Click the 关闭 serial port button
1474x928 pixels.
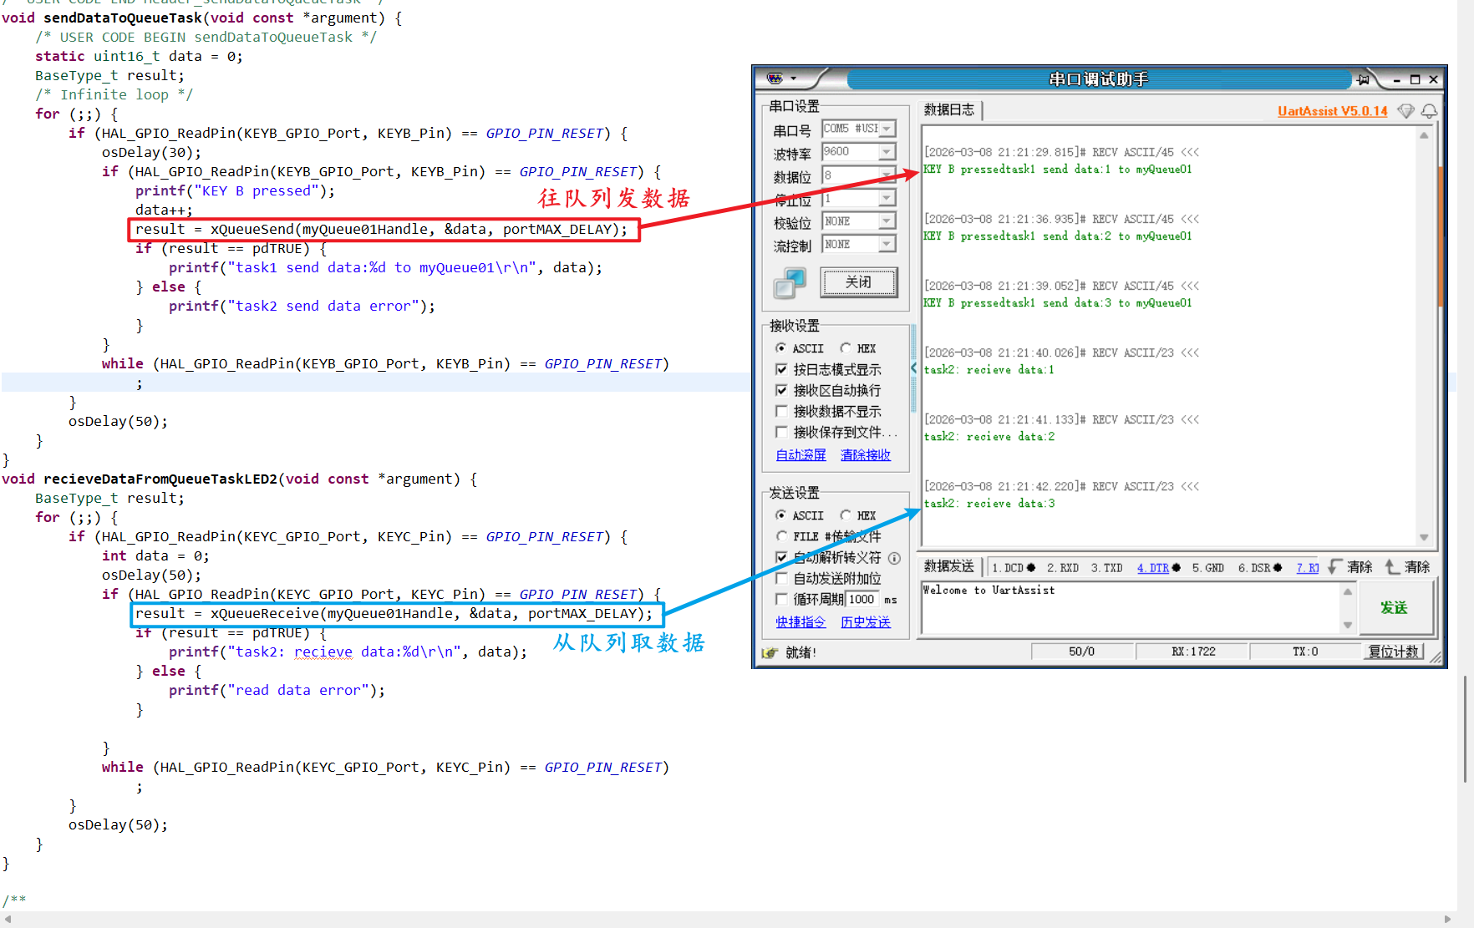(858, 282)
